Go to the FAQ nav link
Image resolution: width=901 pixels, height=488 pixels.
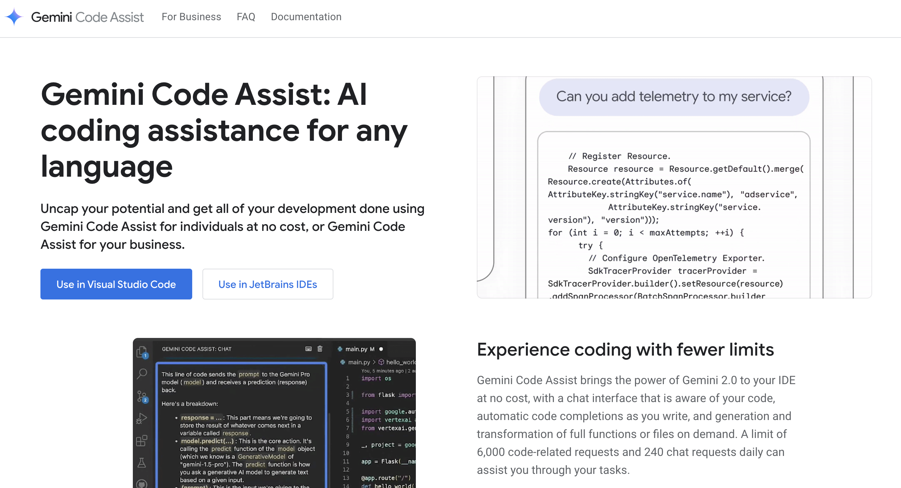click(246, 17)
